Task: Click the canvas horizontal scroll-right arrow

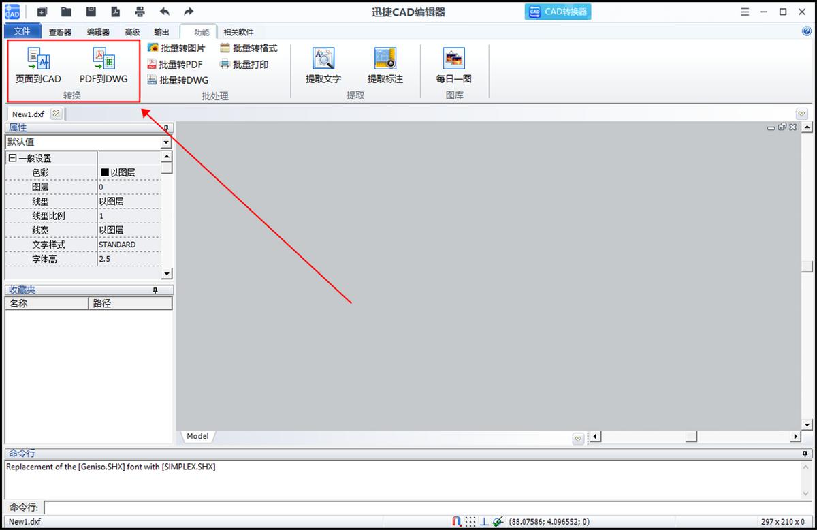Action: pos(795,437)
